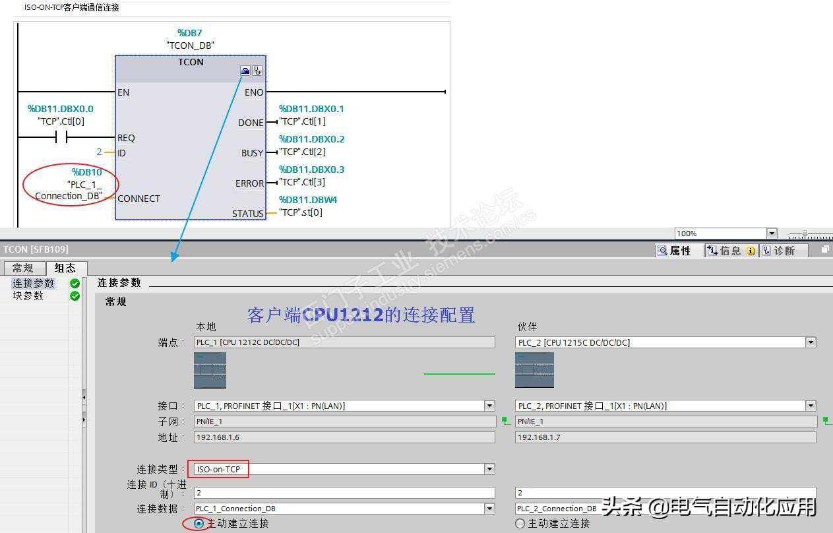Open TCON block configuration toolbox icon

pyautogui.click(x=245, y=71)
